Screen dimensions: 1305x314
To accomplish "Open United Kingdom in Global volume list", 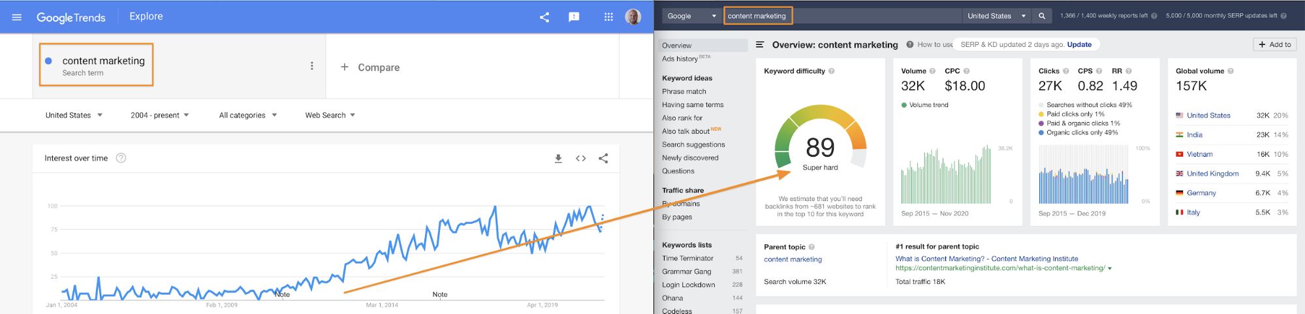I will (1212, 174).
